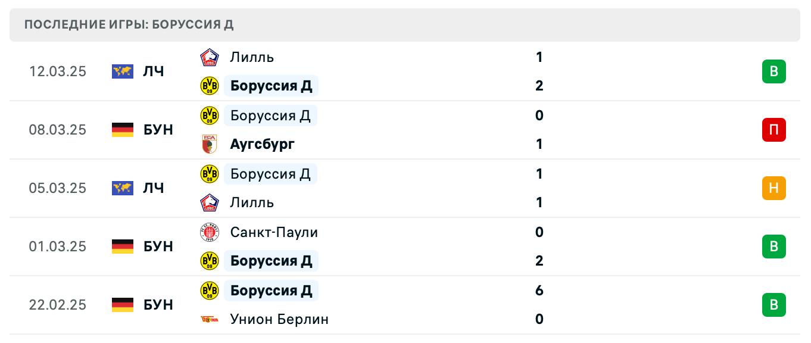Click the Augsburg club badge icon
811x343 pixels.
coord(210,144)
